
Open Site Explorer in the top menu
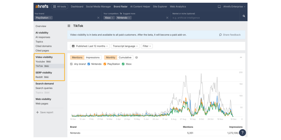(160, 7)
